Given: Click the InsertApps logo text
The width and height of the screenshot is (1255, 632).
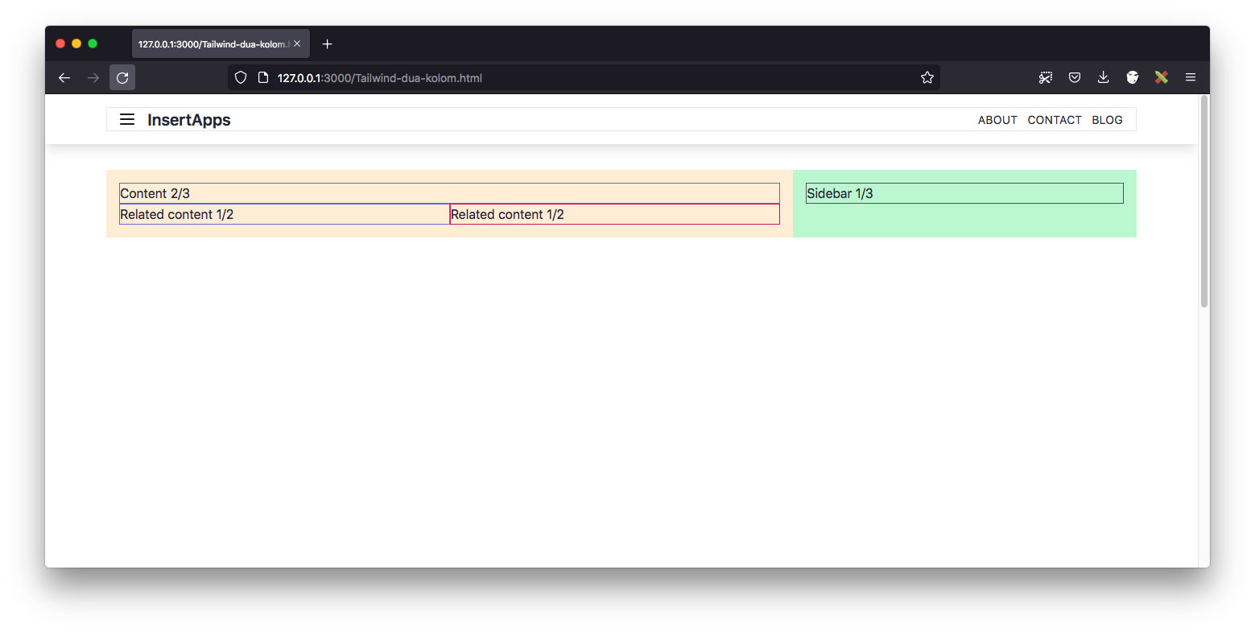Looking at the screenshot, I should (x=189, y=120).
